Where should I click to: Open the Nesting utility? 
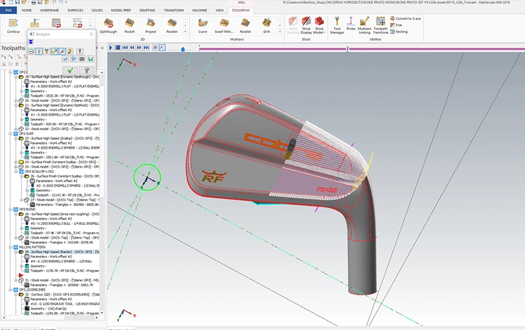coord(399,32)
